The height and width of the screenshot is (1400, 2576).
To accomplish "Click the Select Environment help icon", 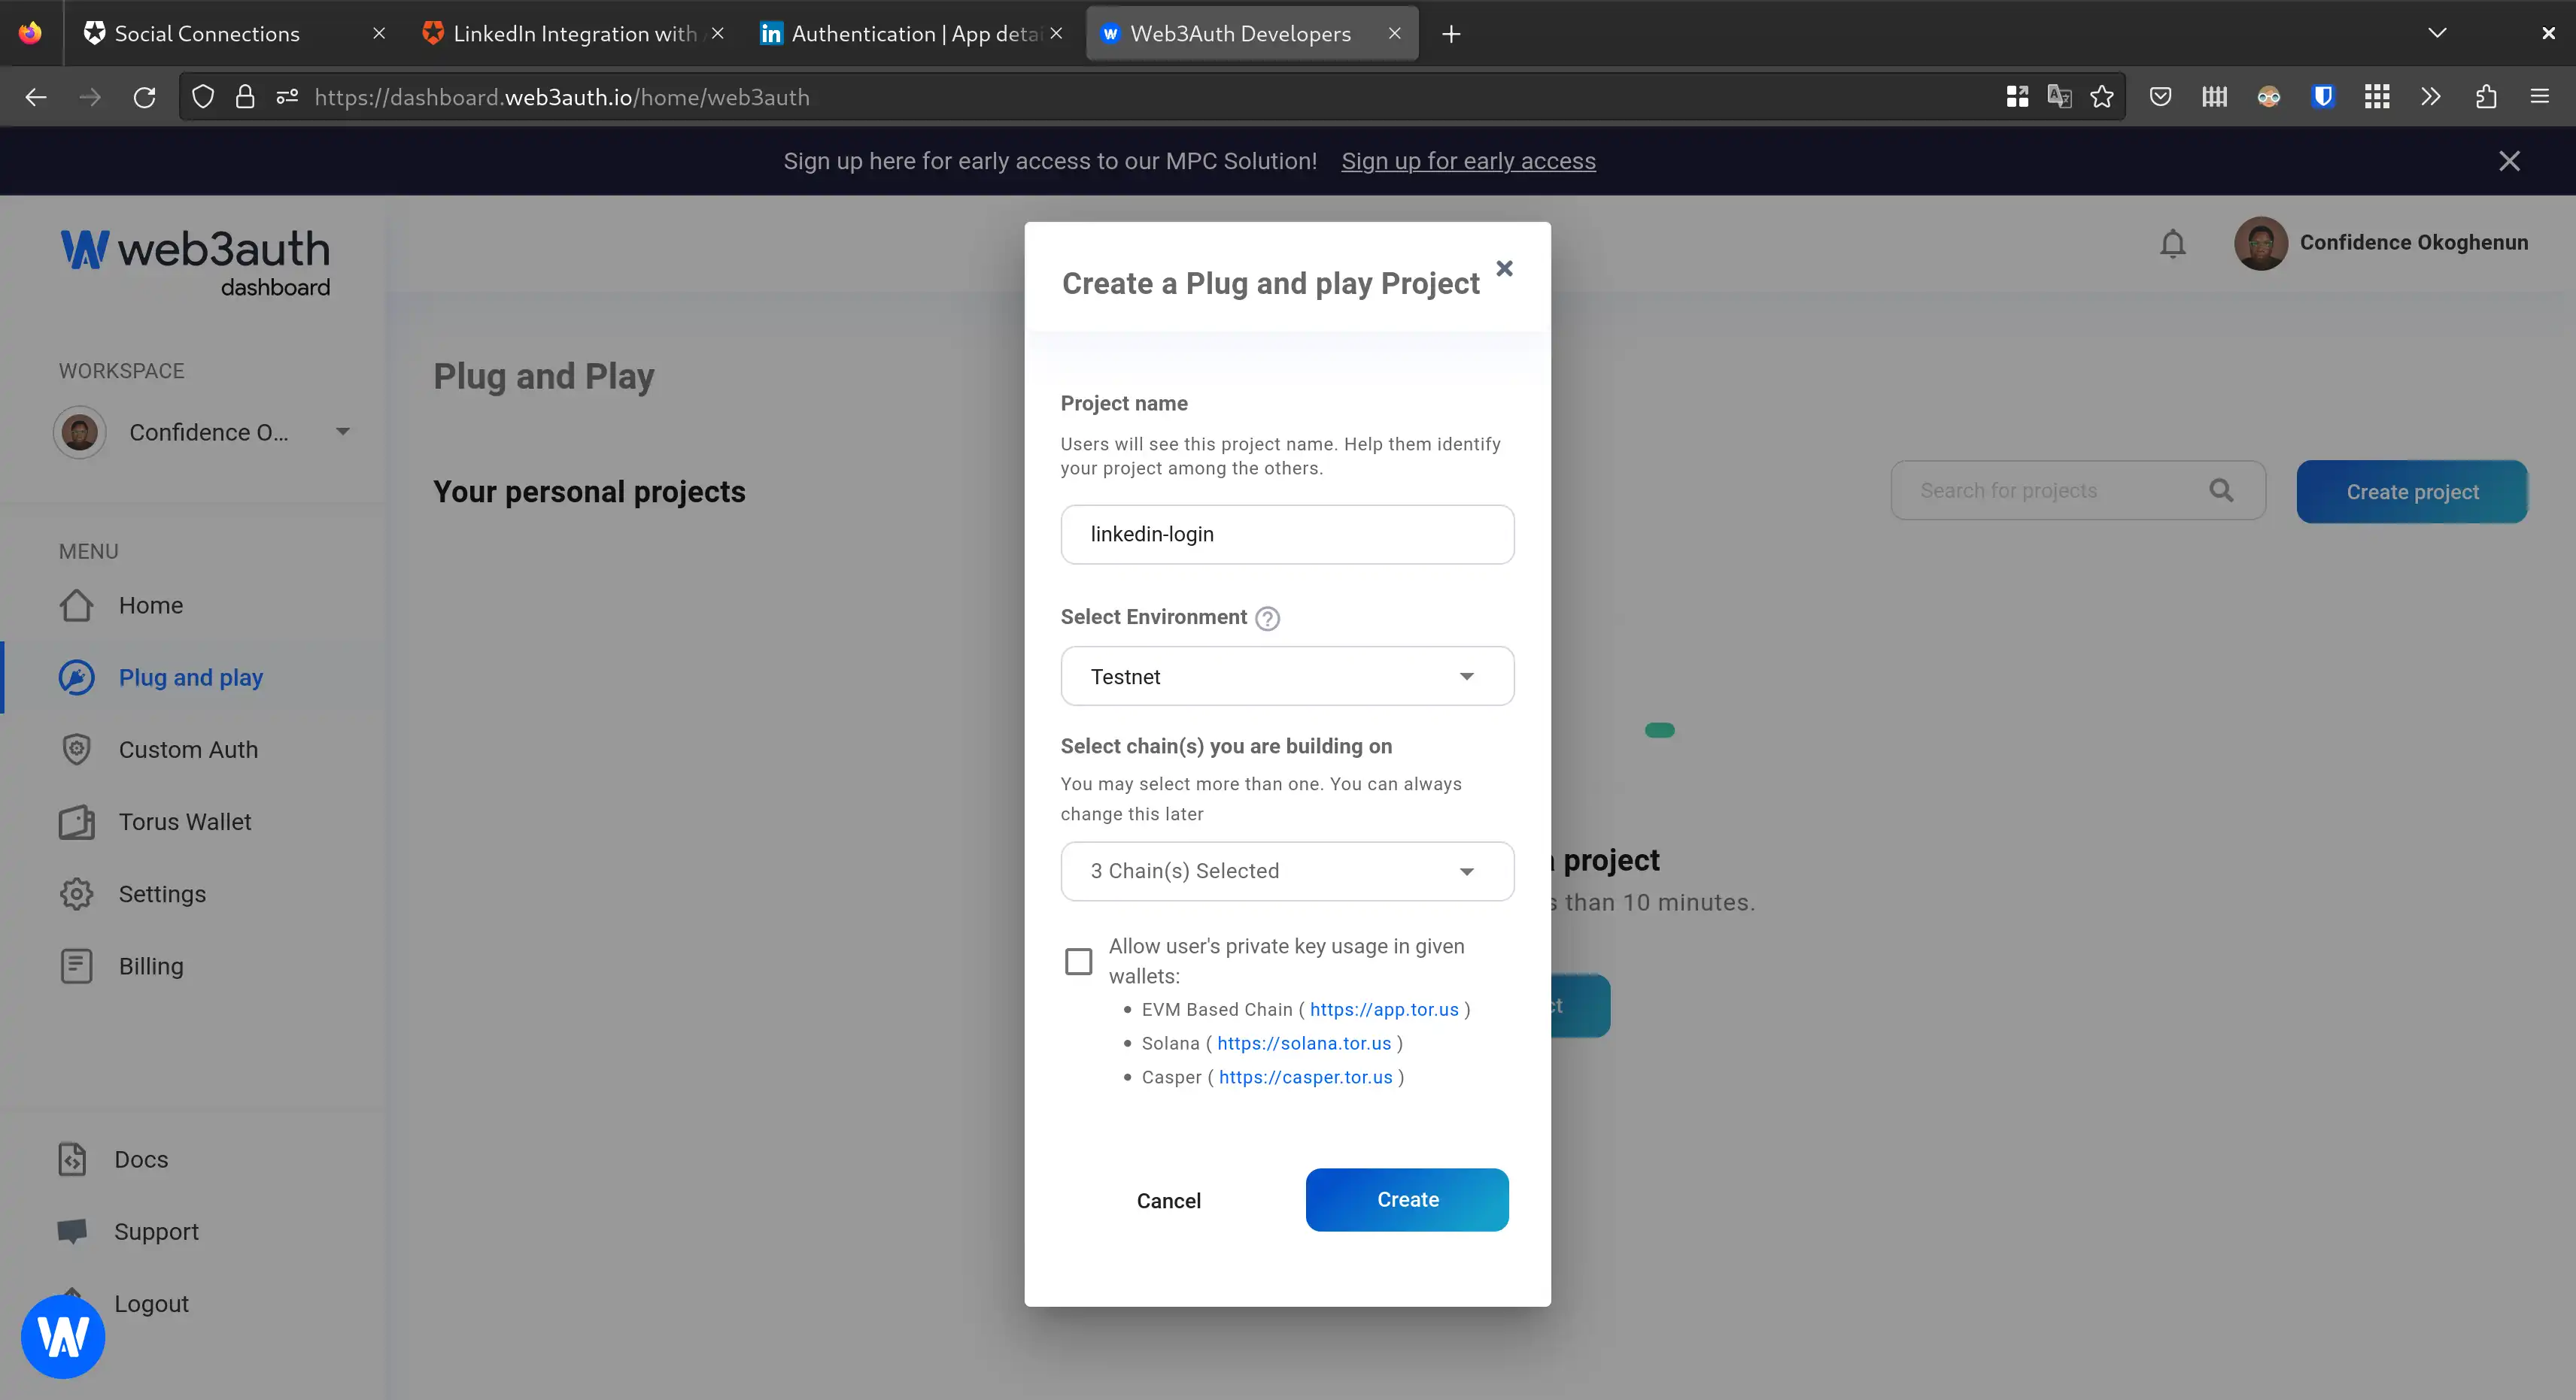I will [x=1267, y=619].
